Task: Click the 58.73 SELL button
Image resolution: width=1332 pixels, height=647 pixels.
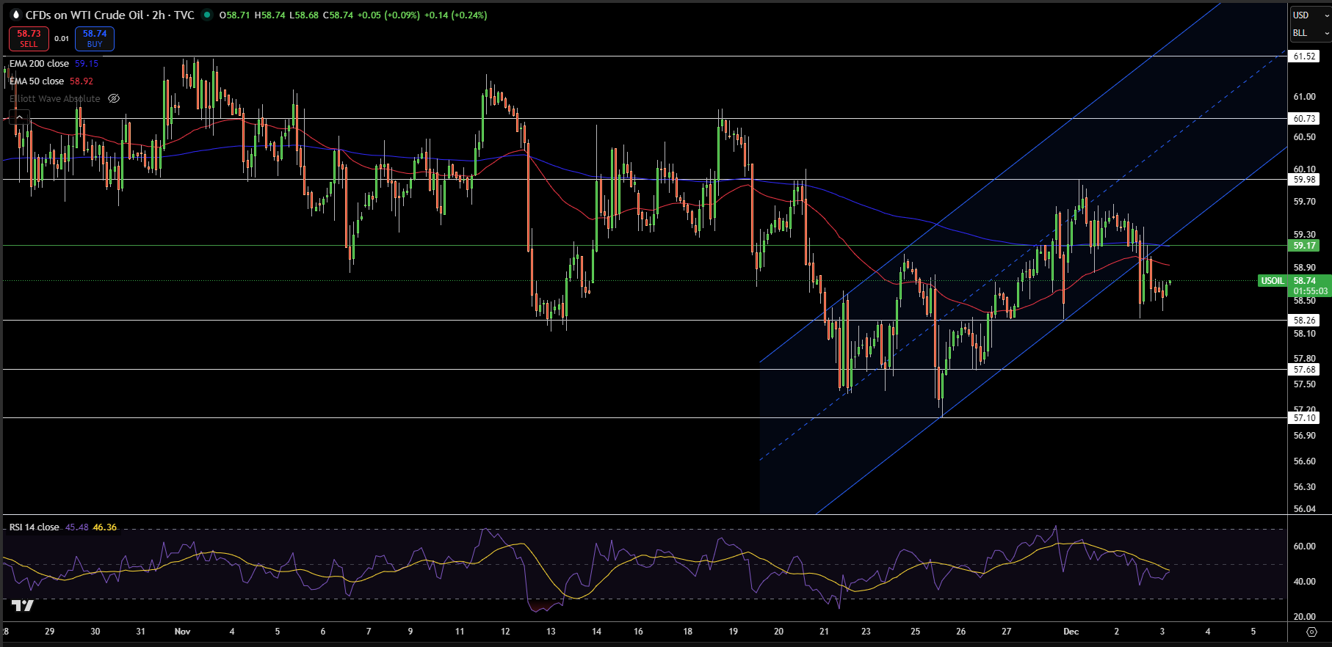Action: [29, 38]
